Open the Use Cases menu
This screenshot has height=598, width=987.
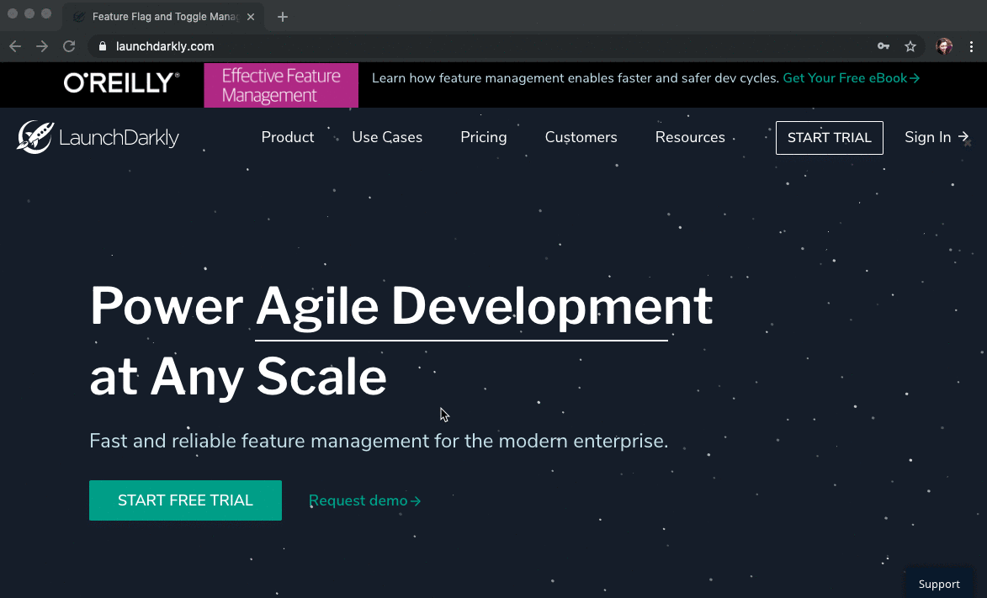click(x=387, y=137)
